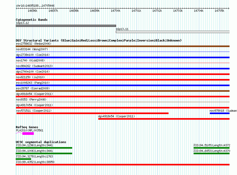The height and width of the screenshot is (175, 237).
Task: Select the 16p13.12 band label text
Action: pyautogui.click(x=22, y=23)
